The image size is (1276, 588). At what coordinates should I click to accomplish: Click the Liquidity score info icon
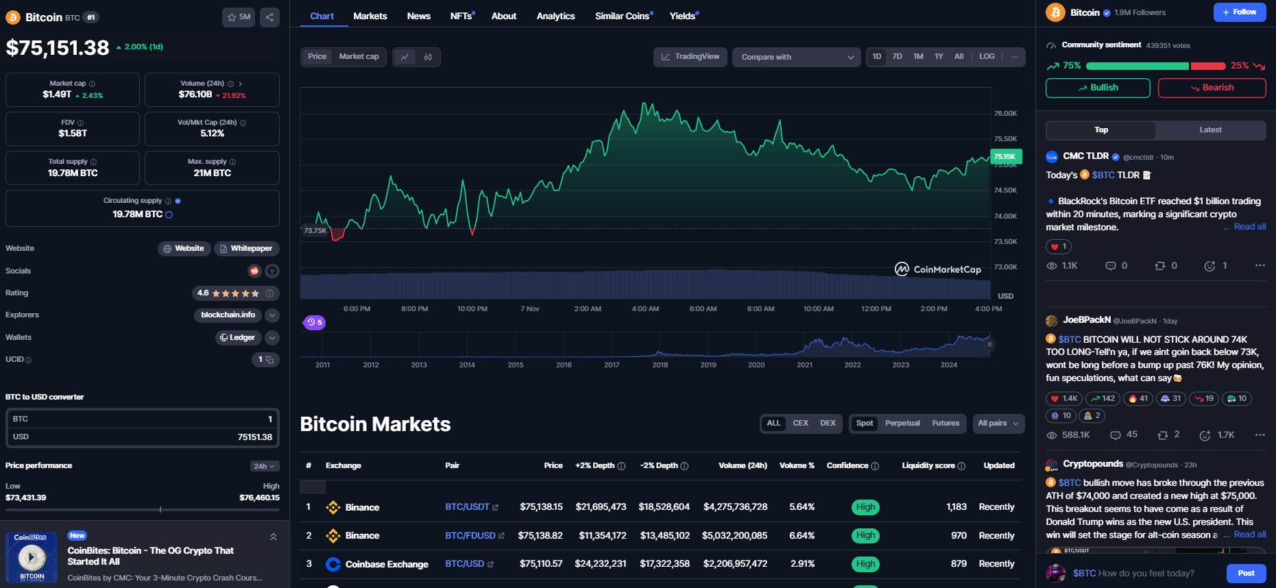pos(961,466)
